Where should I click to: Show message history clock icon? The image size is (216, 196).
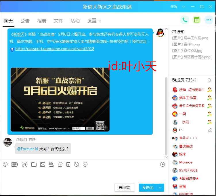[x=163, y=164]
